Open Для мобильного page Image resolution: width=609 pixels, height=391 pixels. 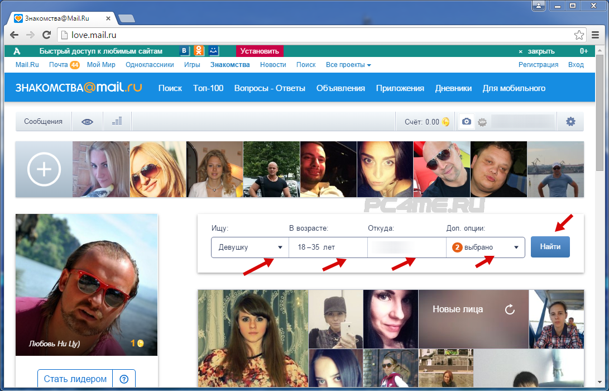point(514,88)
